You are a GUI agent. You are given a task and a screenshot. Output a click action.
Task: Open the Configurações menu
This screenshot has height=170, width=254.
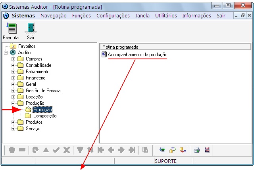coord(113,16)
